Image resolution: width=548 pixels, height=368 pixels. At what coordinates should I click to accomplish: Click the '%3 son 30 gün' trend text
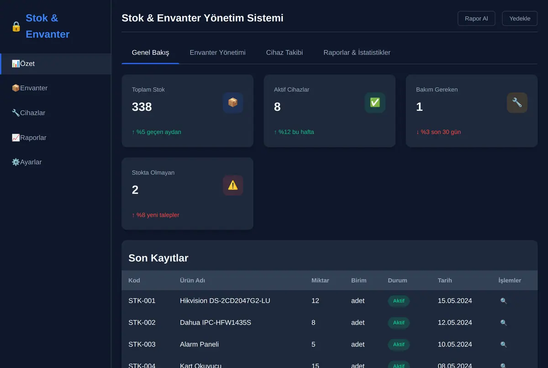click(x=438, y=132)
